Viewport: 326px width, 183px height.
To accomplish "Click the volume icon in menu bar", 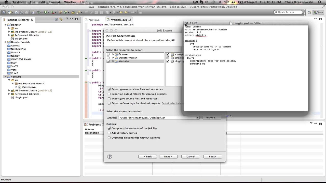I will point(233,2).
